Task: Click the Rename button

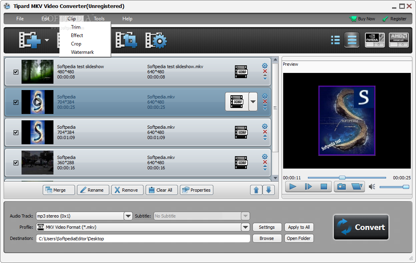Action: 93,190
